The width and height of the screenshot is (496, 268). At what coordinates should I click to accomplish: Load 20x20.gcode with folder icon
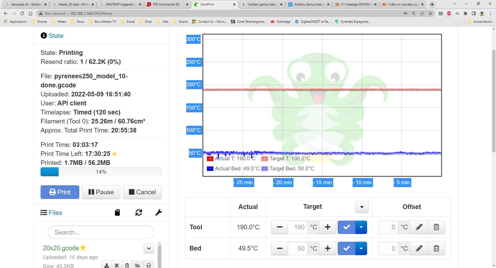click(137, 265)
